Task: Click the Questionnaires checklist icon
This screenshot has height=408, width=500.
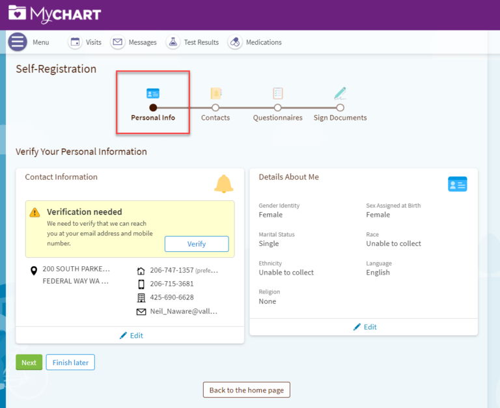Action: pos(278,94)
